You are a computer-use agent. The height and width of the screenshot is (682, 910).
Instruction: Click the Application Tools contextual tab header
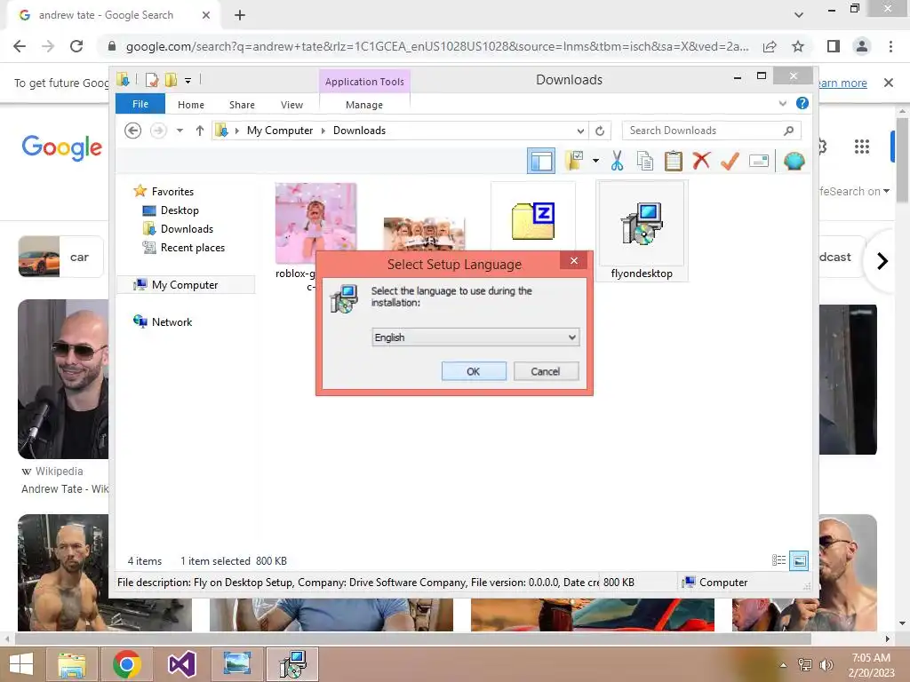pyautogui.click(x=364, y=82)
